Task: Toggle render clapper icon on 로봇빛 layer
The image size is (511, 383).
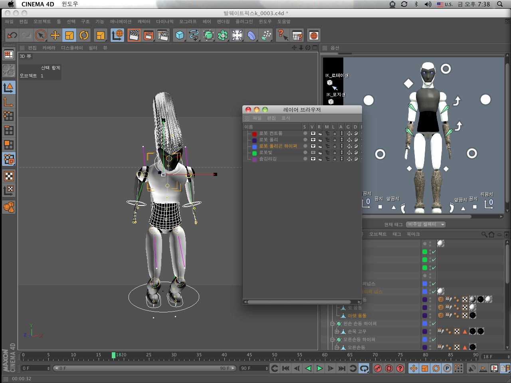Action: click(320, 152)
